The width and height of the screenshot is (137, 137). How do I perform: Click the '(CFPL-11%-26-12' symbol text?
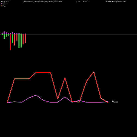[x=82, y=2]
